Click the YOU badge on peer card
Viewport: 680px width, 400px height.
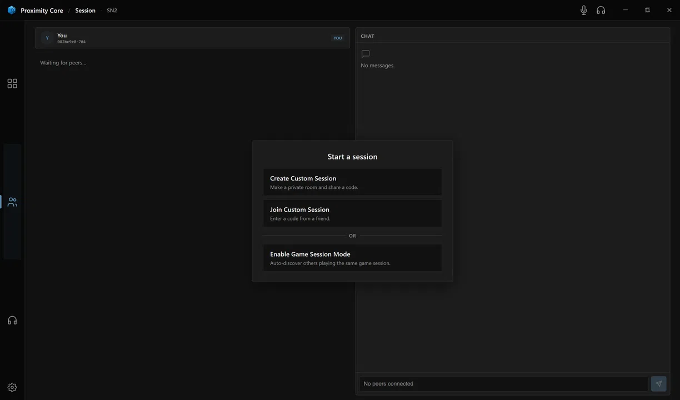tap(338, 38)
